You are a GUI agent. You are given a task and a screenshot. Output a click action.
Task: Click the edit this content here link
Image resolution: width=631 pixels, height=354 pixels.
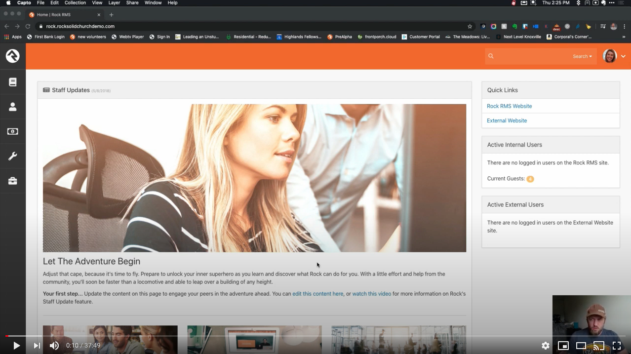tap(317, 294)
